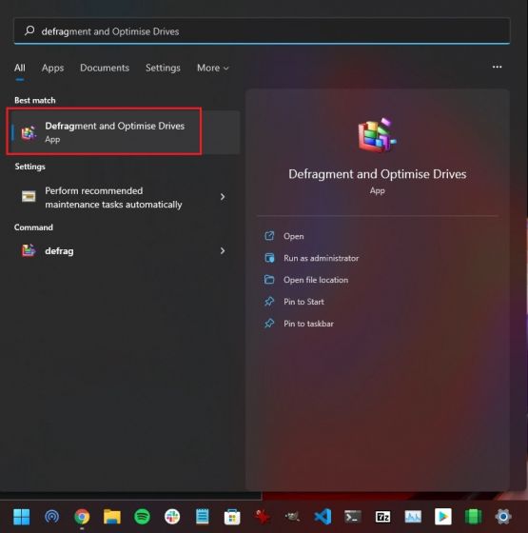The image size is (528, 533).
Task: Click the large Defragment app icon in preview pane
Action: (x=377, y=135)
